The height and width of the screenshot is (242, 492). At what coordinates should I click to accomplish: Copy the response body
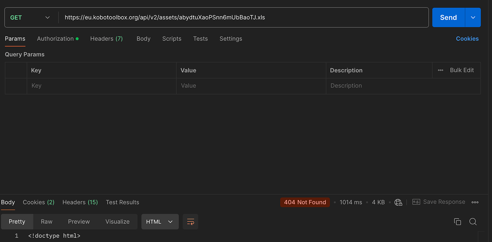tap(457, 221)
